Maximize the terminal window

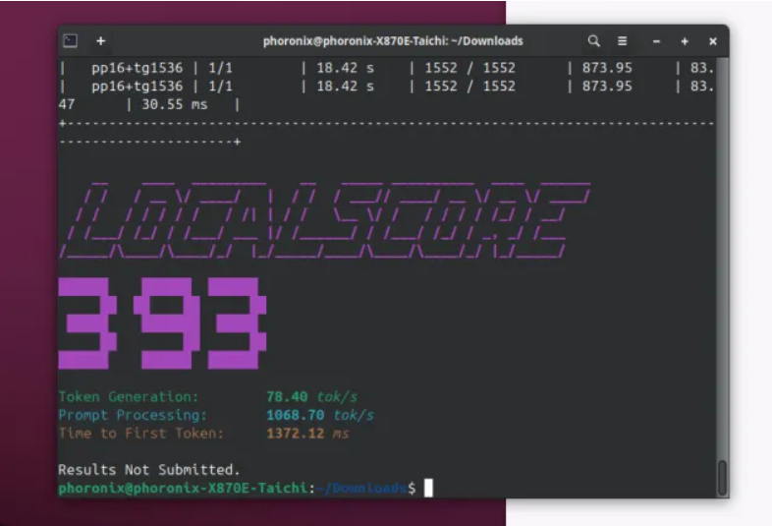coord(685,41)
